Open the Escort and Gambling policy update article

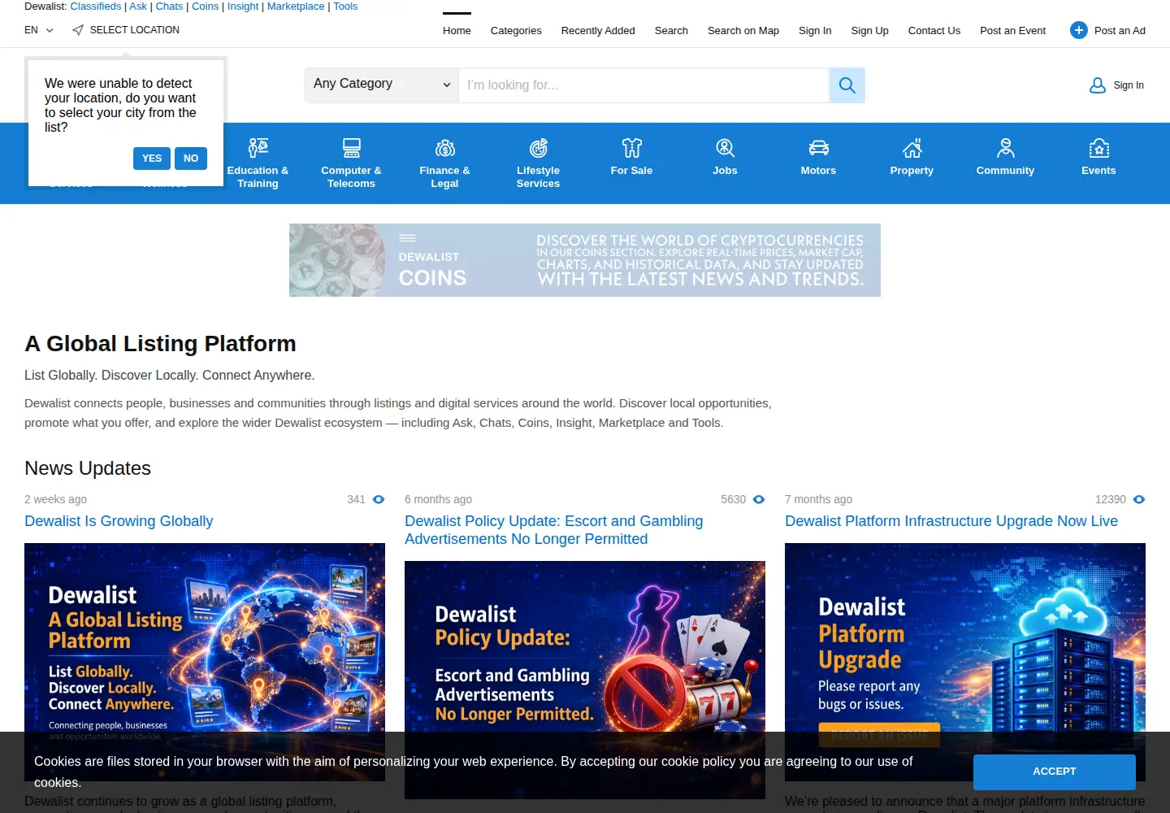tap(554, 530)
